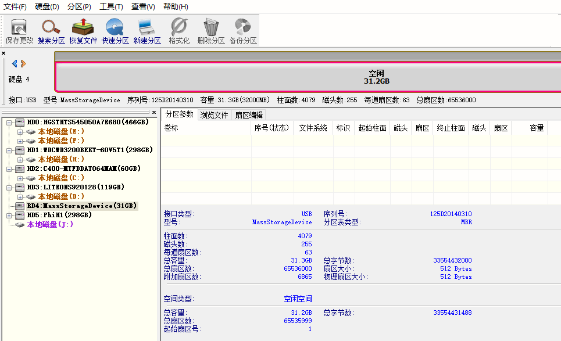Open the 帮助(H) menu
This screenshot has height=341, width=561.
coord(176,7)
